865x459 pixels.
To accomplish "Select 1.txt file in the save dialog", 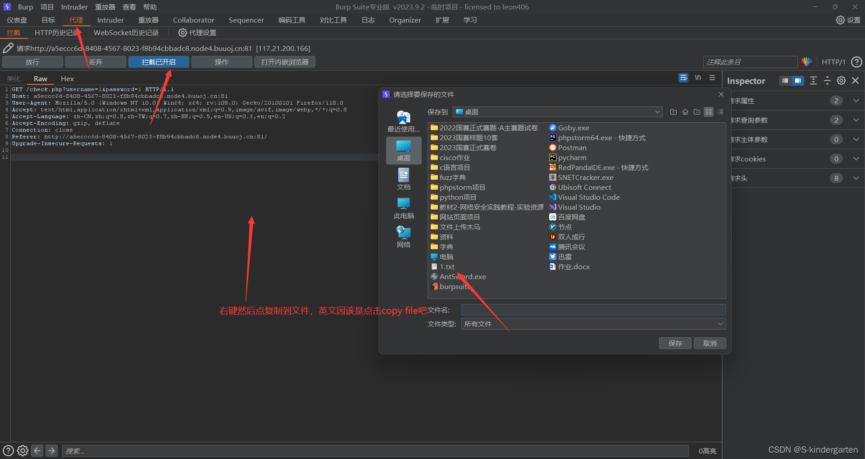I will 443,266.
